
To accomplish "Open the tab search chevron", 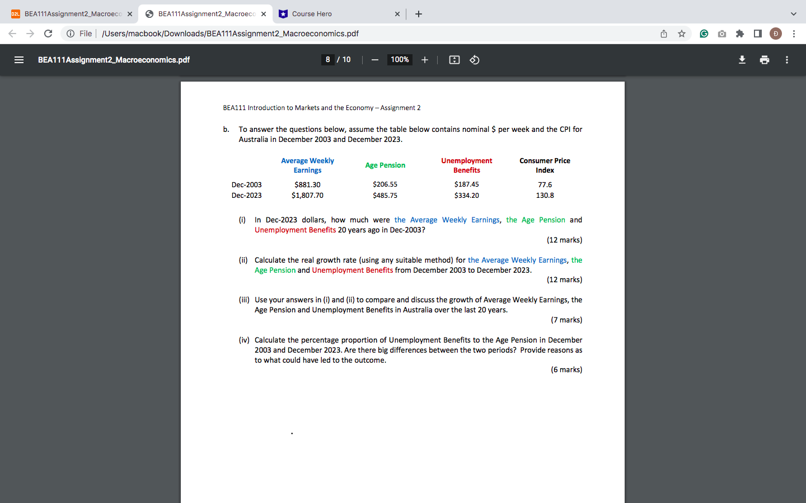I will 793,13.
